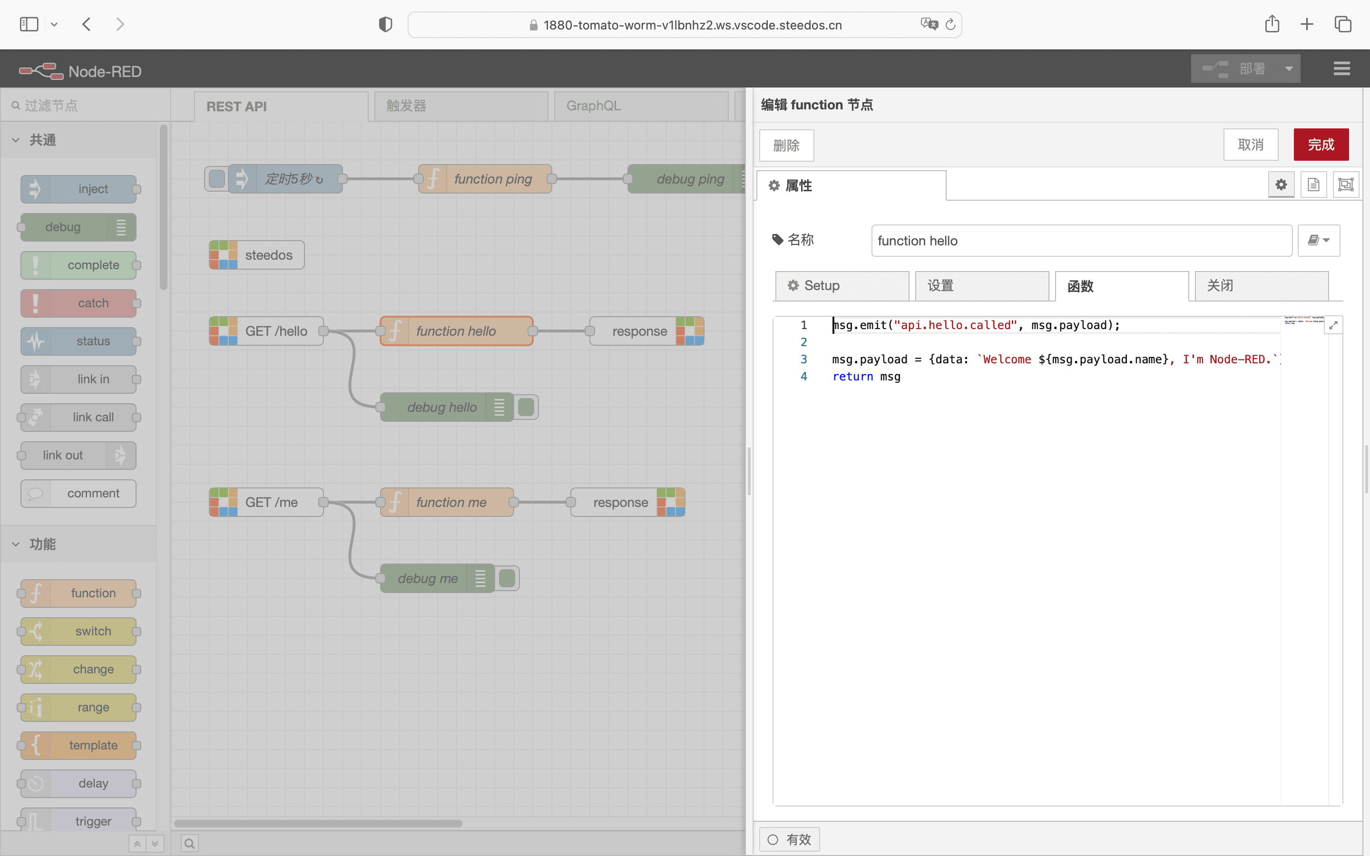Switch to the GraphQL flow tab

click(641, 106)
